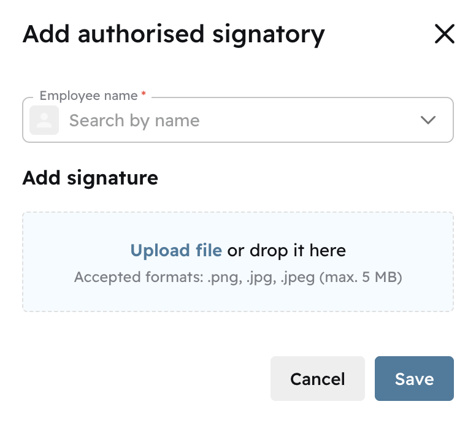Click the red required asterisk

tap(144, 95)
